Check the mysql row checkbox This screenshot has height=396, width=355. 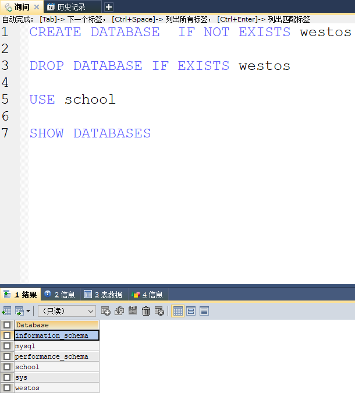point(7,346)
